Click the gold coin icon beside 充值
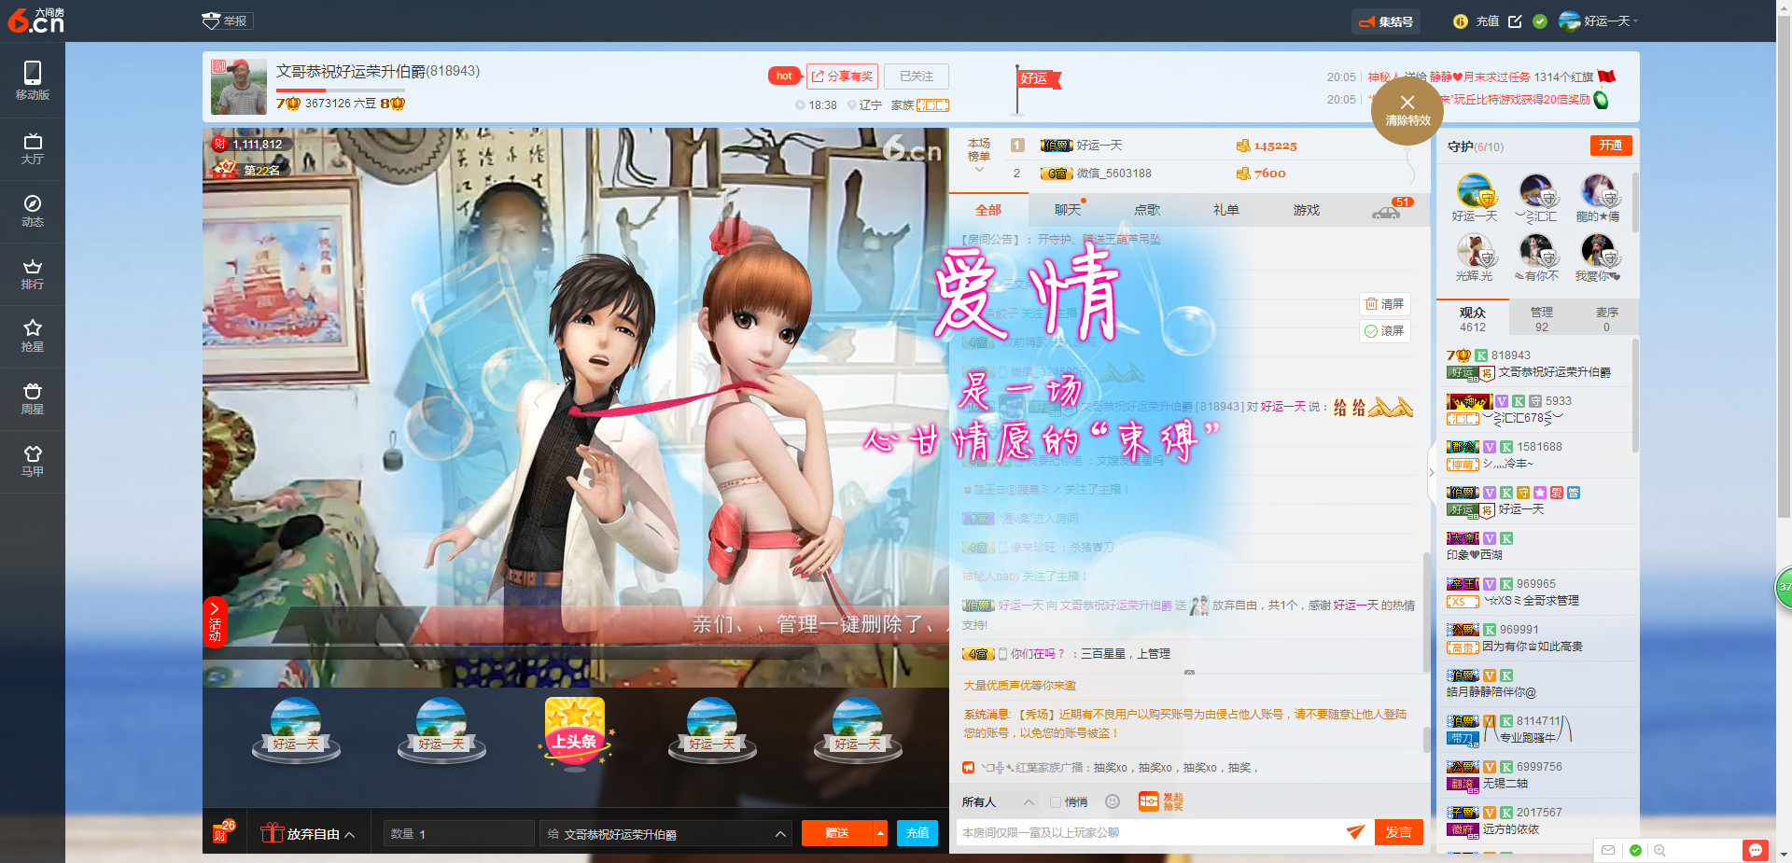1792x863 pixels. click(x=1461, y=21)
